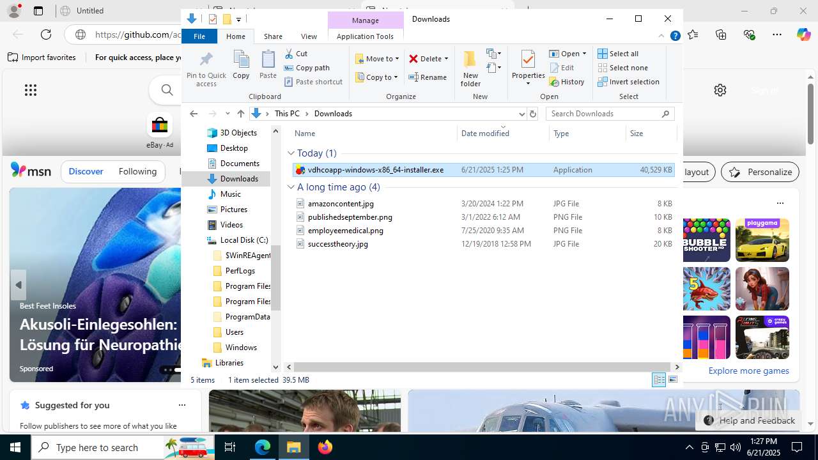Click Copy path in Clipboard group
This screenshot has width=818, height=460.
click(x=307, y=68)
